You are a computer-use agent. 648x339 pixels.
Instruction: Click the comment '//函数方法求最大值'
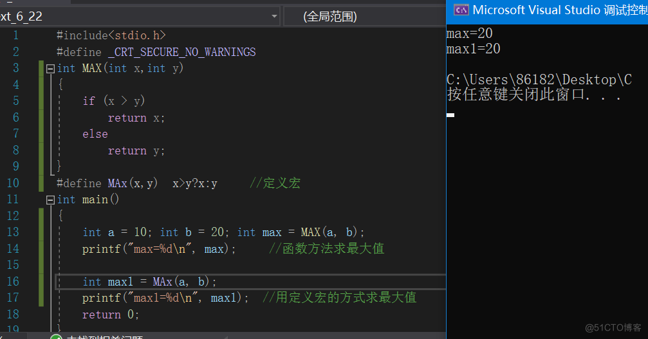[327, 248]
